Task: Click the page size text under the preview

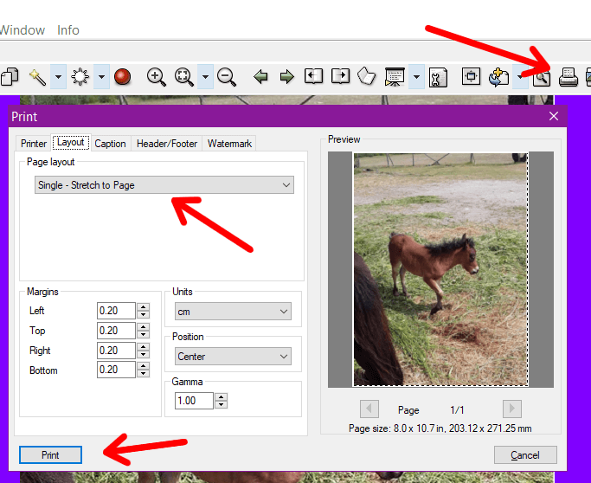Action: pos(440,428)
